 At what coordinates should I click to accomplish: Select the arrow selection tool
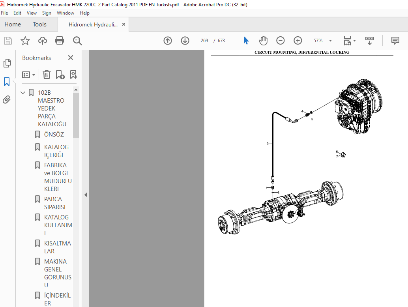[x=246, y=41]
